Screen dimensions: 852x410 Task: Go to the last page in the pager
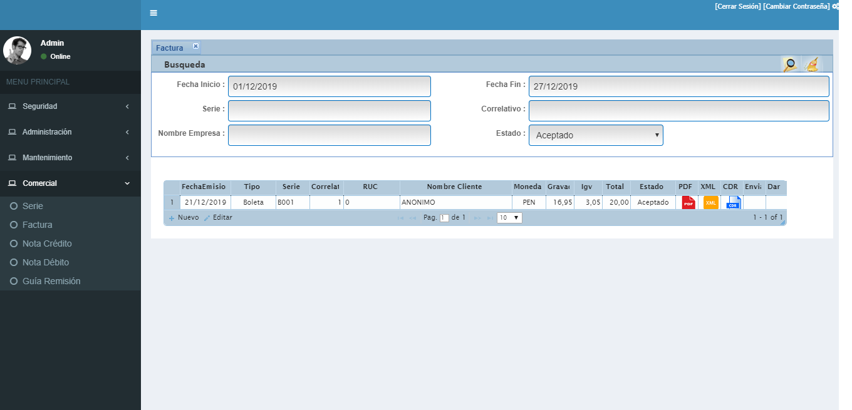pyautogui.click(x=490, y=218)
